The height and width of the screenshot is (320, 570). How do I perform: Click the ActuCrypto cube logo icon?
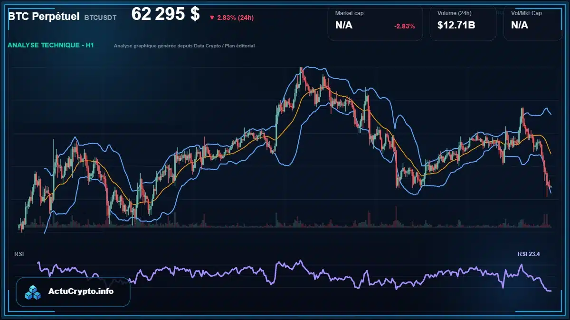click(33, 292)
